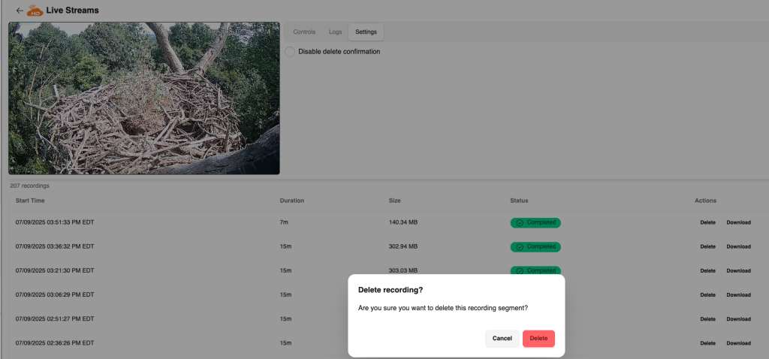Image resolution: width=769 pixels, height=359 pixels.
Task: Download the 03:21:30 PM recording
Action: tap(738, 271)
